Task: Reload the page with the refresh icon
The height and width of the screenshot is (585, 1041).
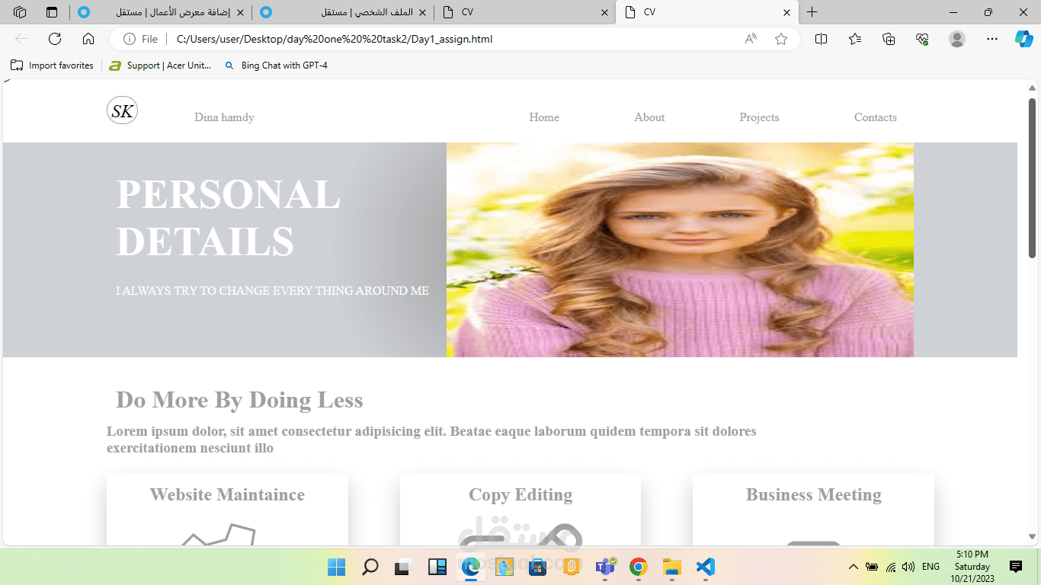Action: 55,39
